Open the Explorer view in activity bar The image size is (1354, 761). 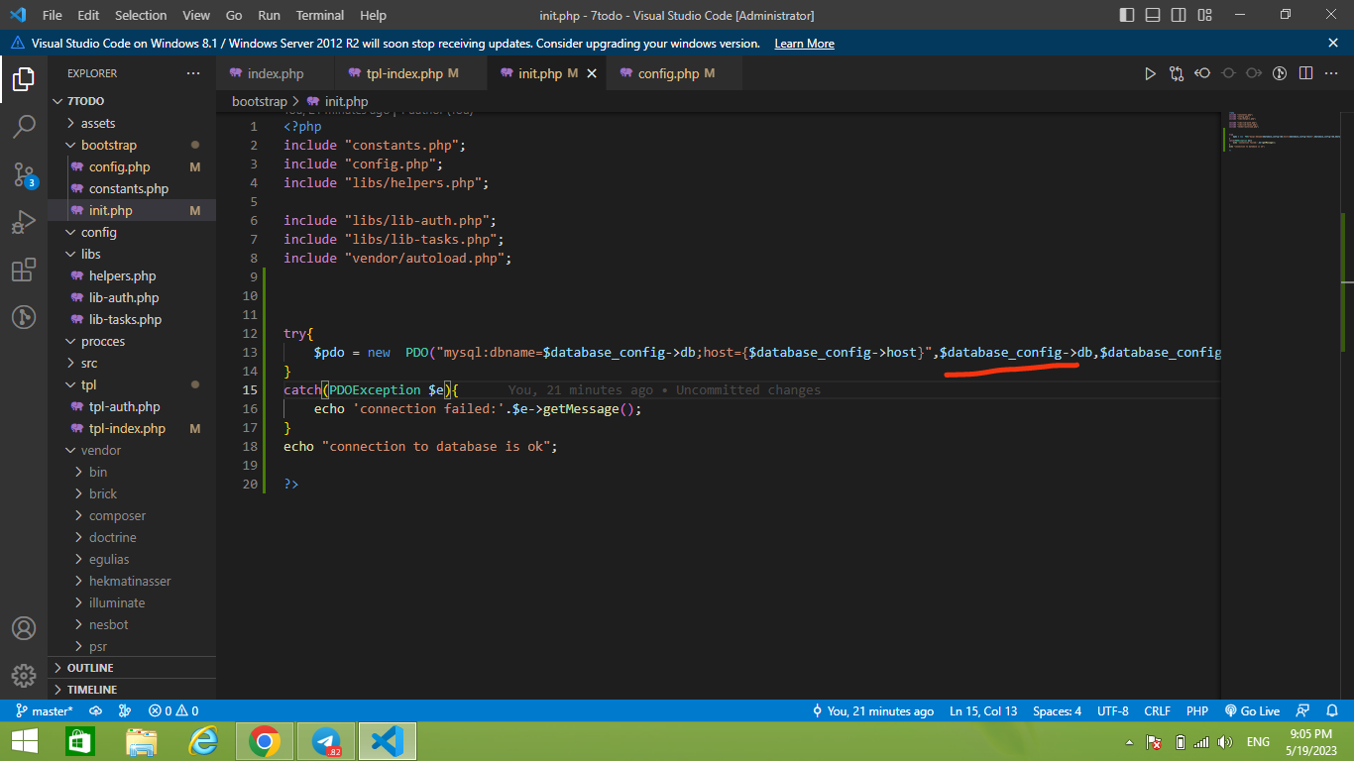coord(24,78)
